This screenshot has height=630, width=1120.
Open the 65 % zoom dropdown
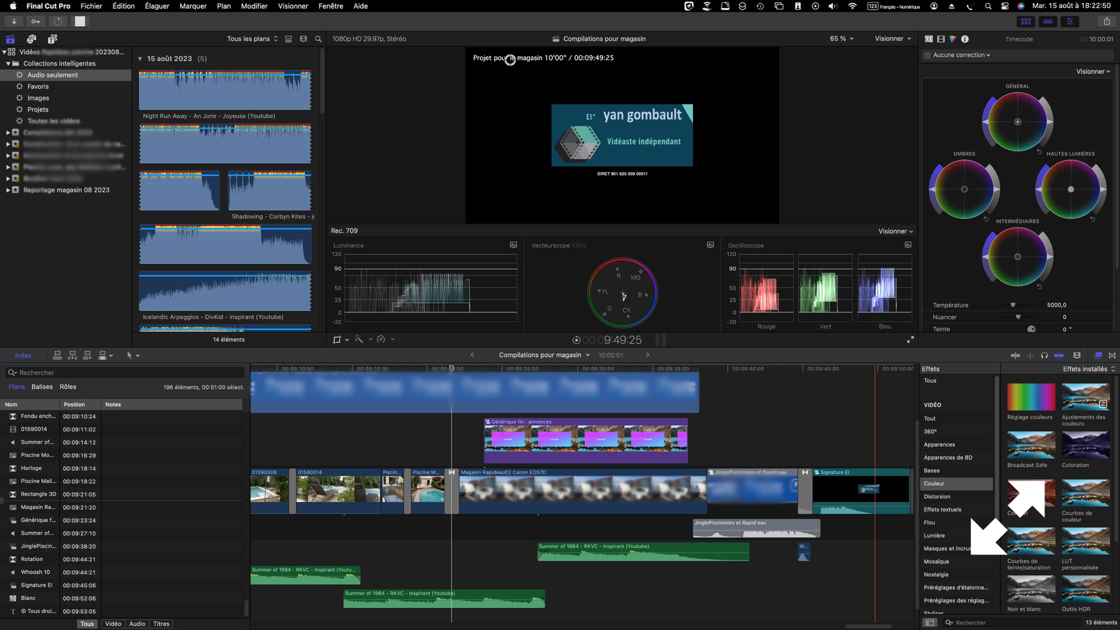(x=841, y=39)
